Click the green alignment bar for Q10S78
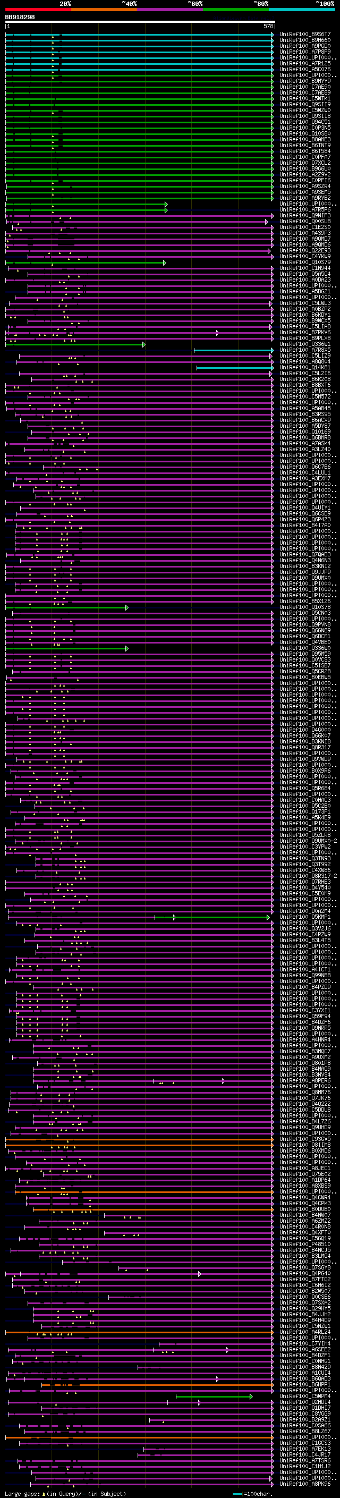The image size is (340, 1498). pyautogui.click(x=67, y=607)
